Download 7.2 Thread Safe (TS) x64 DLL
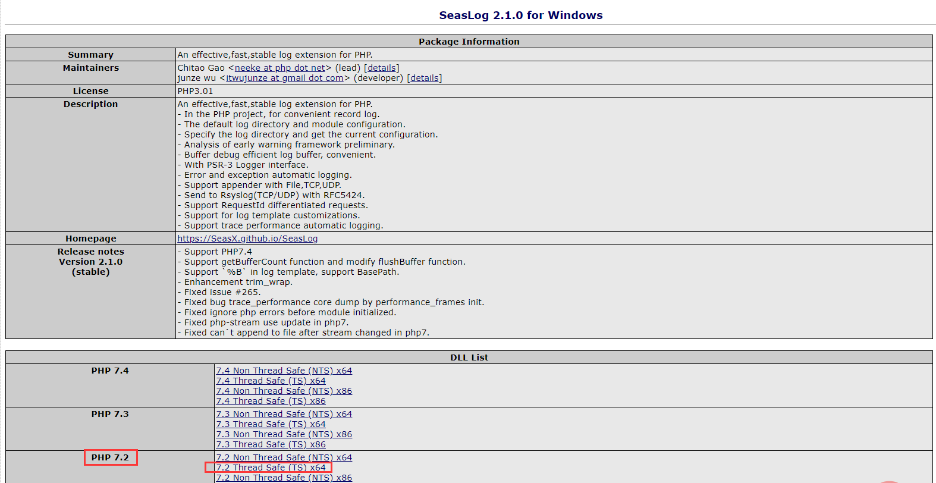 coord(271,468)
